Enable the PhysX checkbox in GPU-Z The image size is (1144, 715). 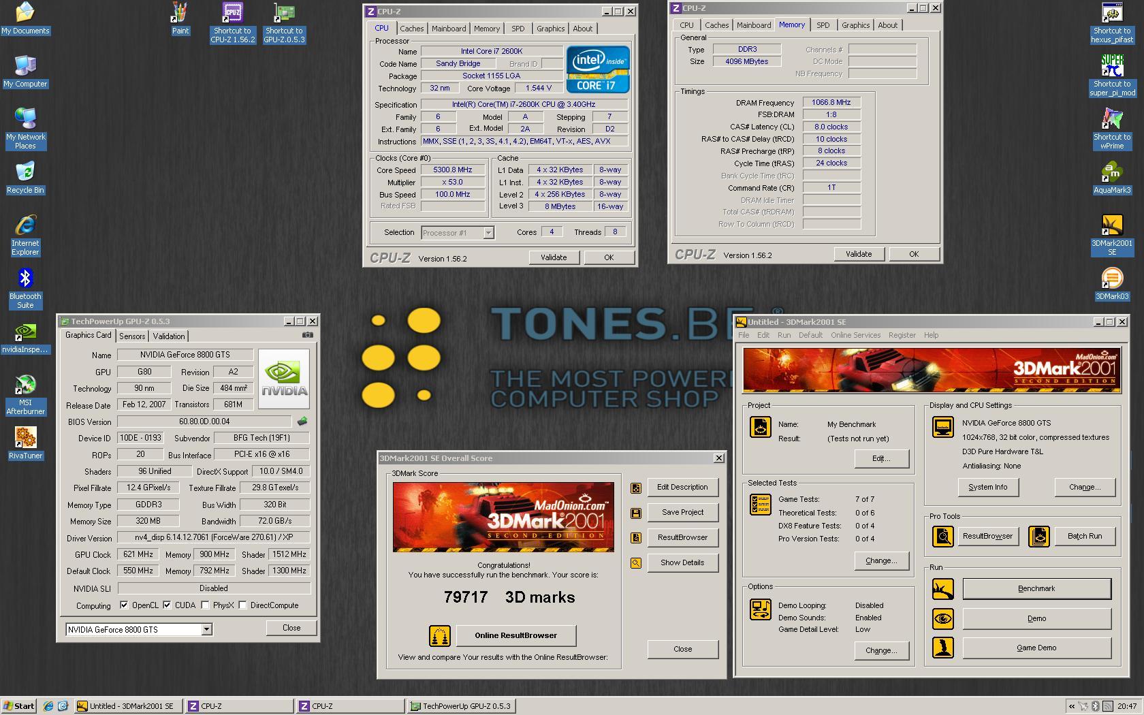pos(205,605)
